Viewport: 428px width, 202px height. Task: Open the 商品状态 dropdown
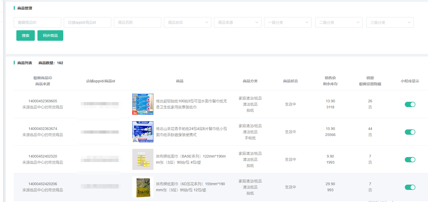(x=187, y=22)
